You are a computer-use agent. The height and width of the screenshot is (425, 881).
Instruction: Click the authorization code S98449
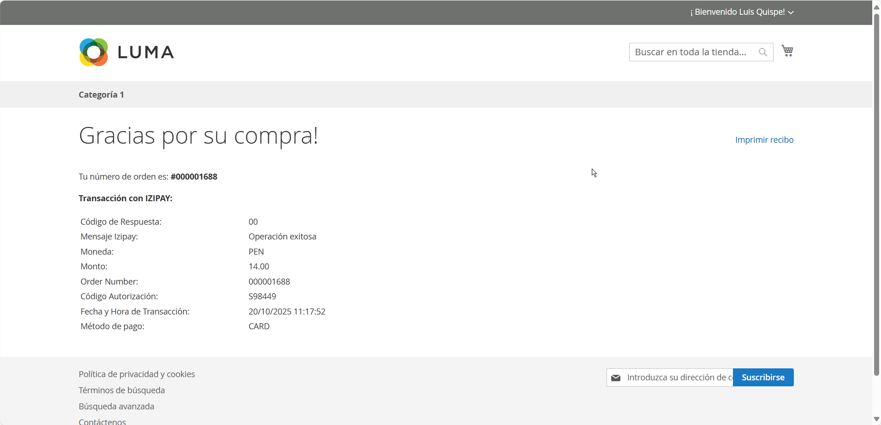point(262,297)
